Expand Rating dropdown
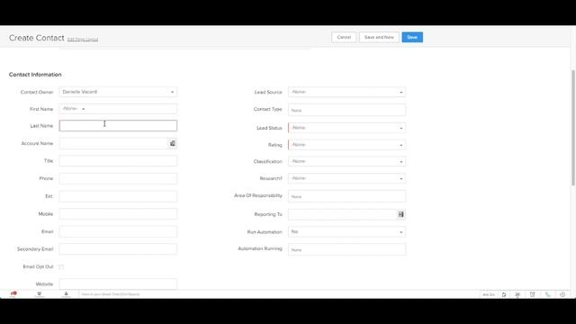This screenshot has width=576, height=324. [x=346, y=145]
